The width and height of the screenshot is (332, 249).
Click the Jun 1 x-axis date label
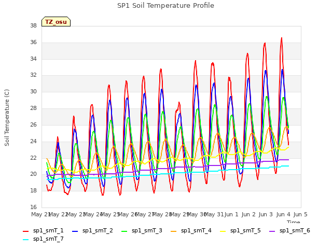(231, 214)
